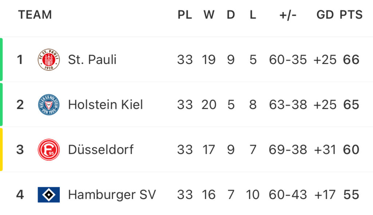Select the Düsseldorf team name
This screenshot has width=373, height=215.
pos(101,150)
